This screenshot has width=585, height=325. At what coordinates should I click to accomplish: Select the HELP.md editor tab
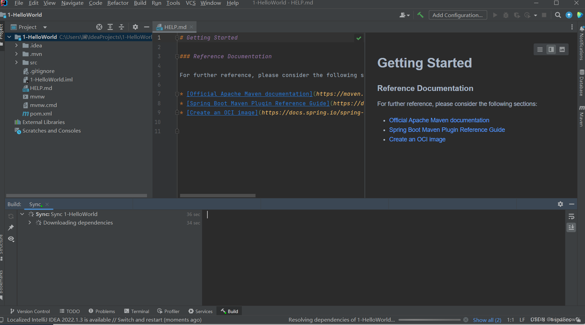pos(175,27)
